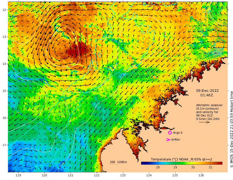Click longitude axis label 125

pyautogui.click(x=175, y=175)
